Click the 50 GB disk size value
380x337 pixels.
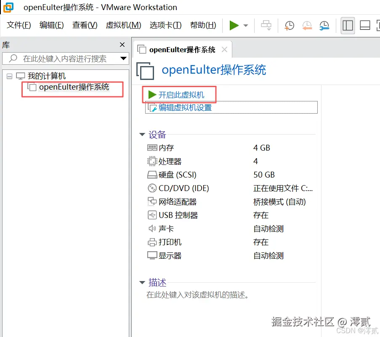tap(264, 175)
